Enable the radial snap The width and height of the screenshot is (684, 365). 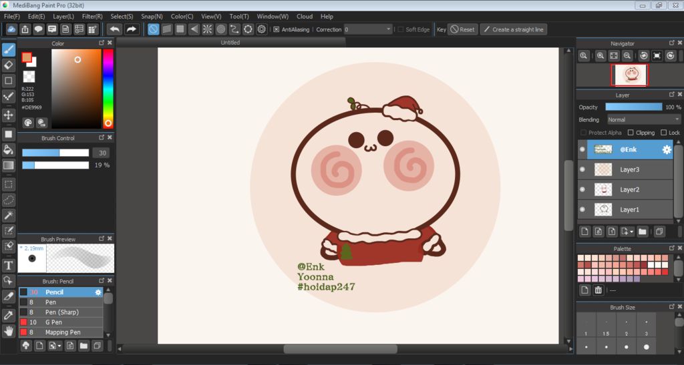(x=207, y=29)
